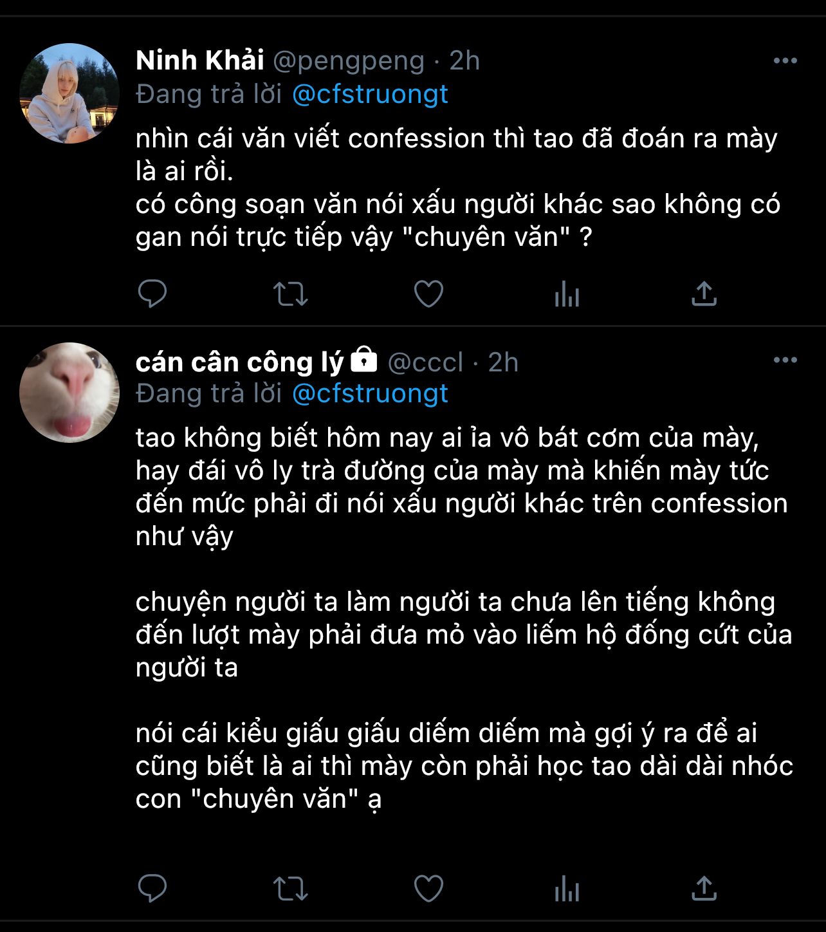This screenshot has height=932, width=826.
Task: Click the @pengpeng username handle
Action: [349, 61]
